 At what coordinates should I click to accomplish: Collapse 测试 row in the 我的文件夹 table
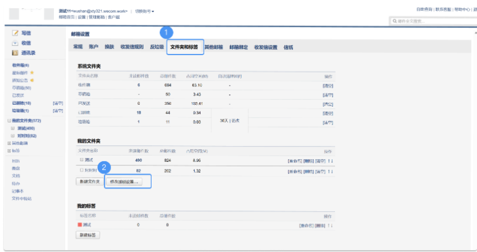[82, 160]
